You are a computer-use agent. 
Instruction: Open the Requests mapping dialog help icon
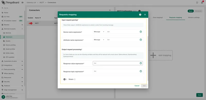click(140, 15)
